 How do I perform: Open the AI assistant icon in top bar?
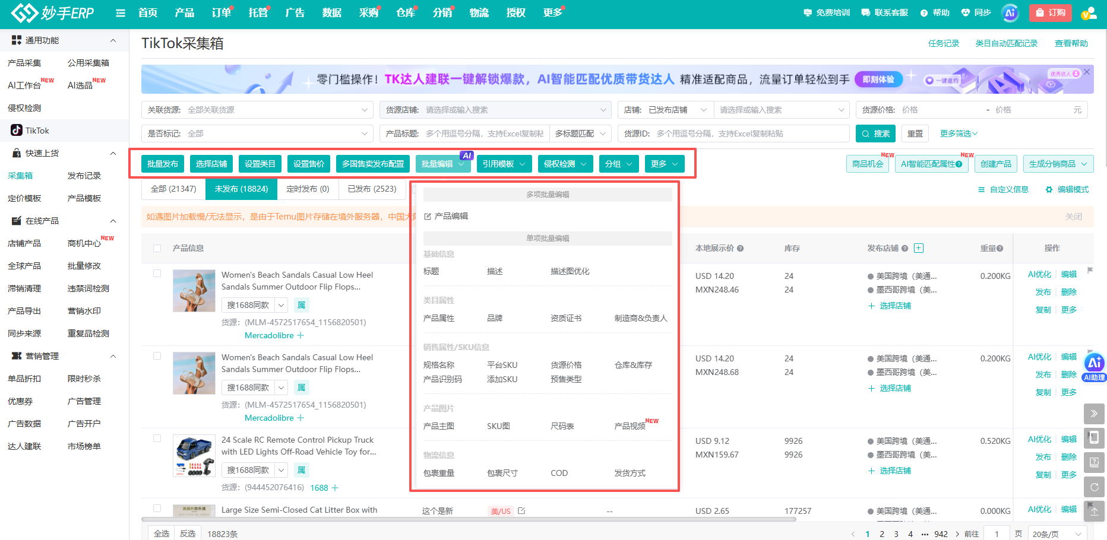(x=1010, y=12)
